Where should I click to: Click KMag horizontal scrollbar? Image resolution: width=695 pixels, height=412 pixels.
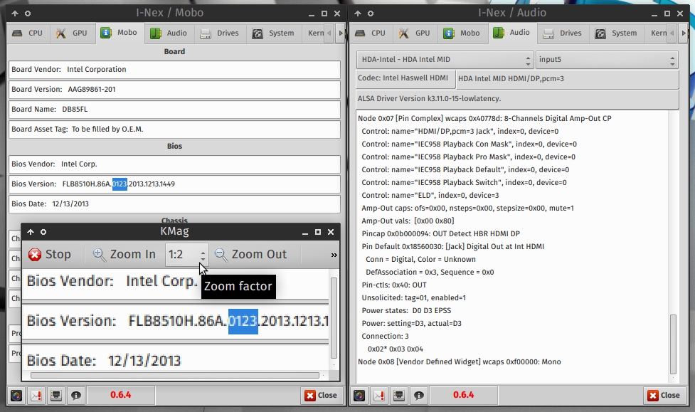[174, 376]
